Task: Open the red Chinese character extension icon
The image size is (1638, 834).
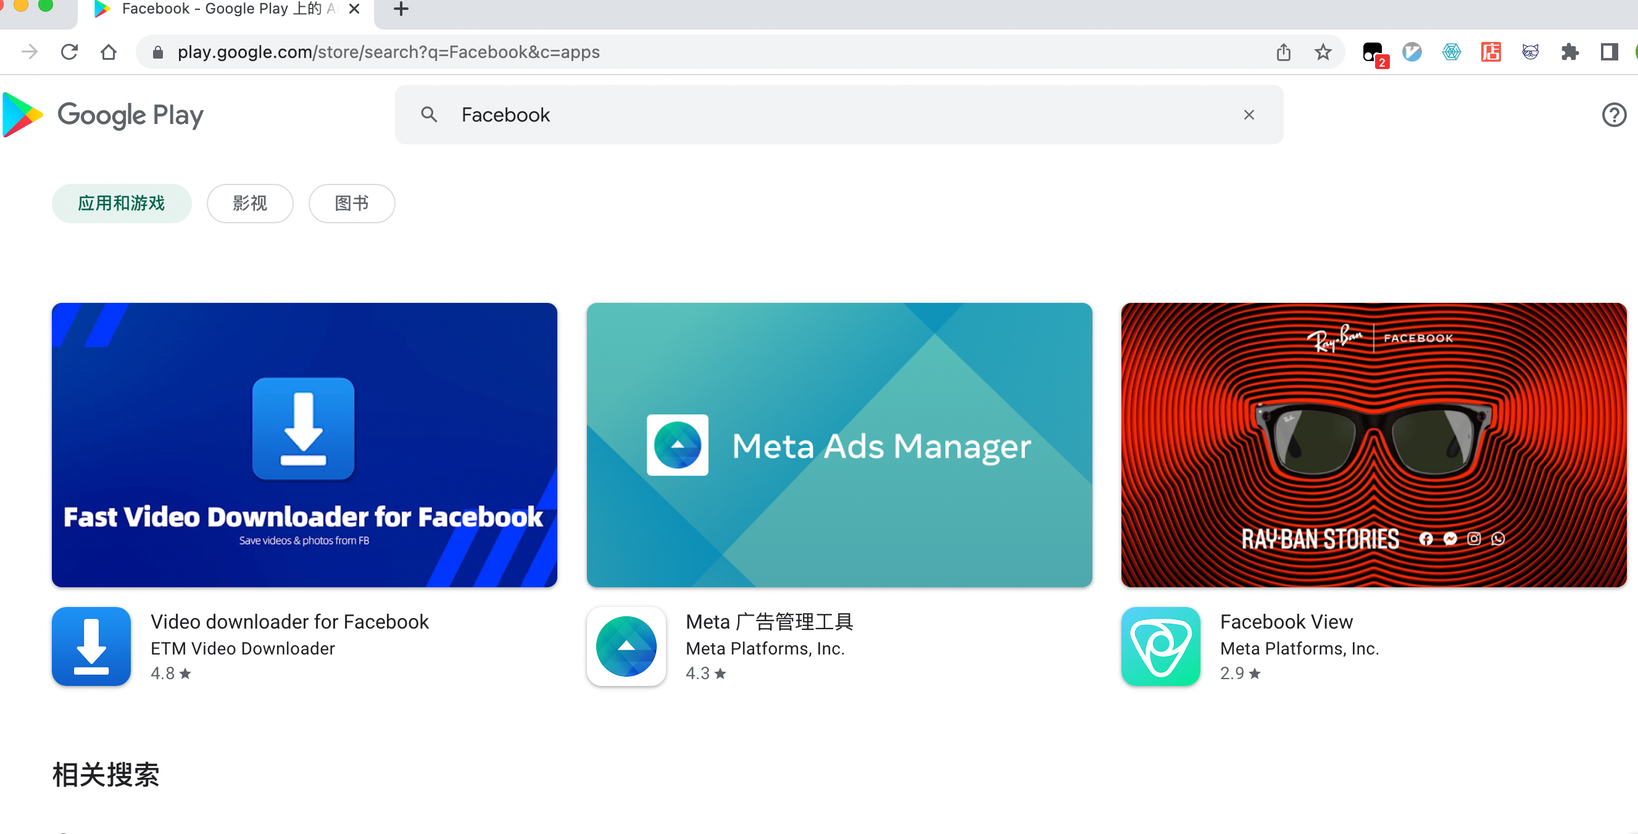Action: (1490, 52)
